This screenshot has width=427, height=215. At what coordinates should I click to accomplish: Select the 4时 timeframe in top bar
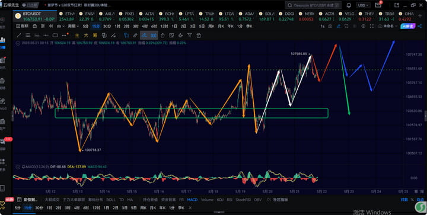point(145,27)
